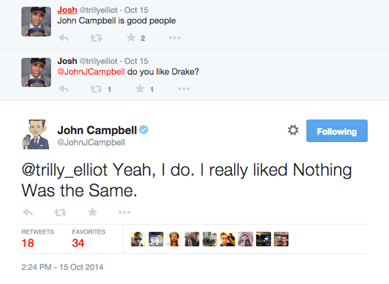Screen dimensions: 389x284
Task: Favorite John Campbell's main tweet
Action: pyautogui.click(x=92, y=212)
